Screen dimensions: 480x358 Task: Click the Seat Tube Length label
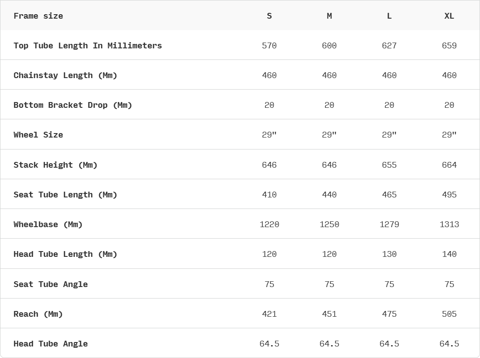click(65, 195)
